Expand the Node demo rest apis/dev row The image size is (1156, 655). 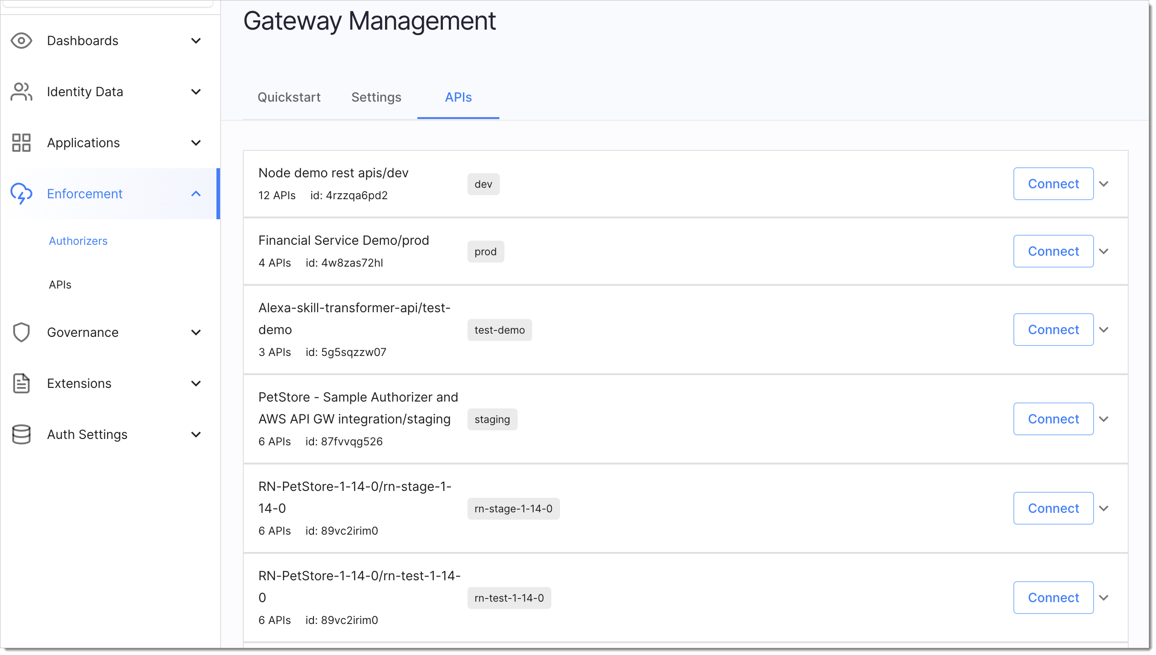(x=1104, y=184)
